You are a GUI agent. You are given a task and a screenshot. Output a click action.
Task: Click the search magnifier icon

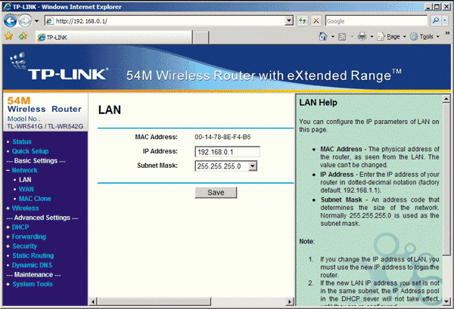click(x=435, y=21)
